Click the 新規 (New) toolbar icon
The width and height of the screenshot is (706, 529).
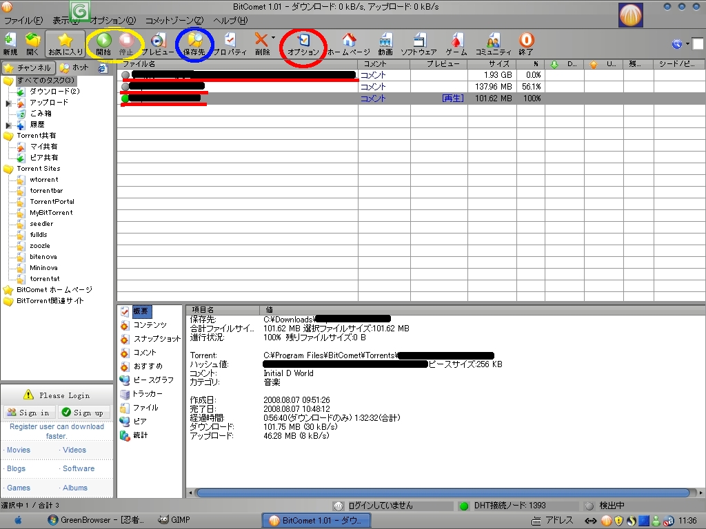[x=10, y=44]
